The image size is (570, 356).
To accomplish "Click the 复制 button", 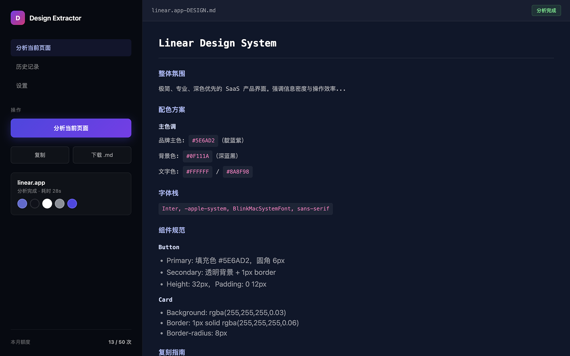I will (40, 155).
